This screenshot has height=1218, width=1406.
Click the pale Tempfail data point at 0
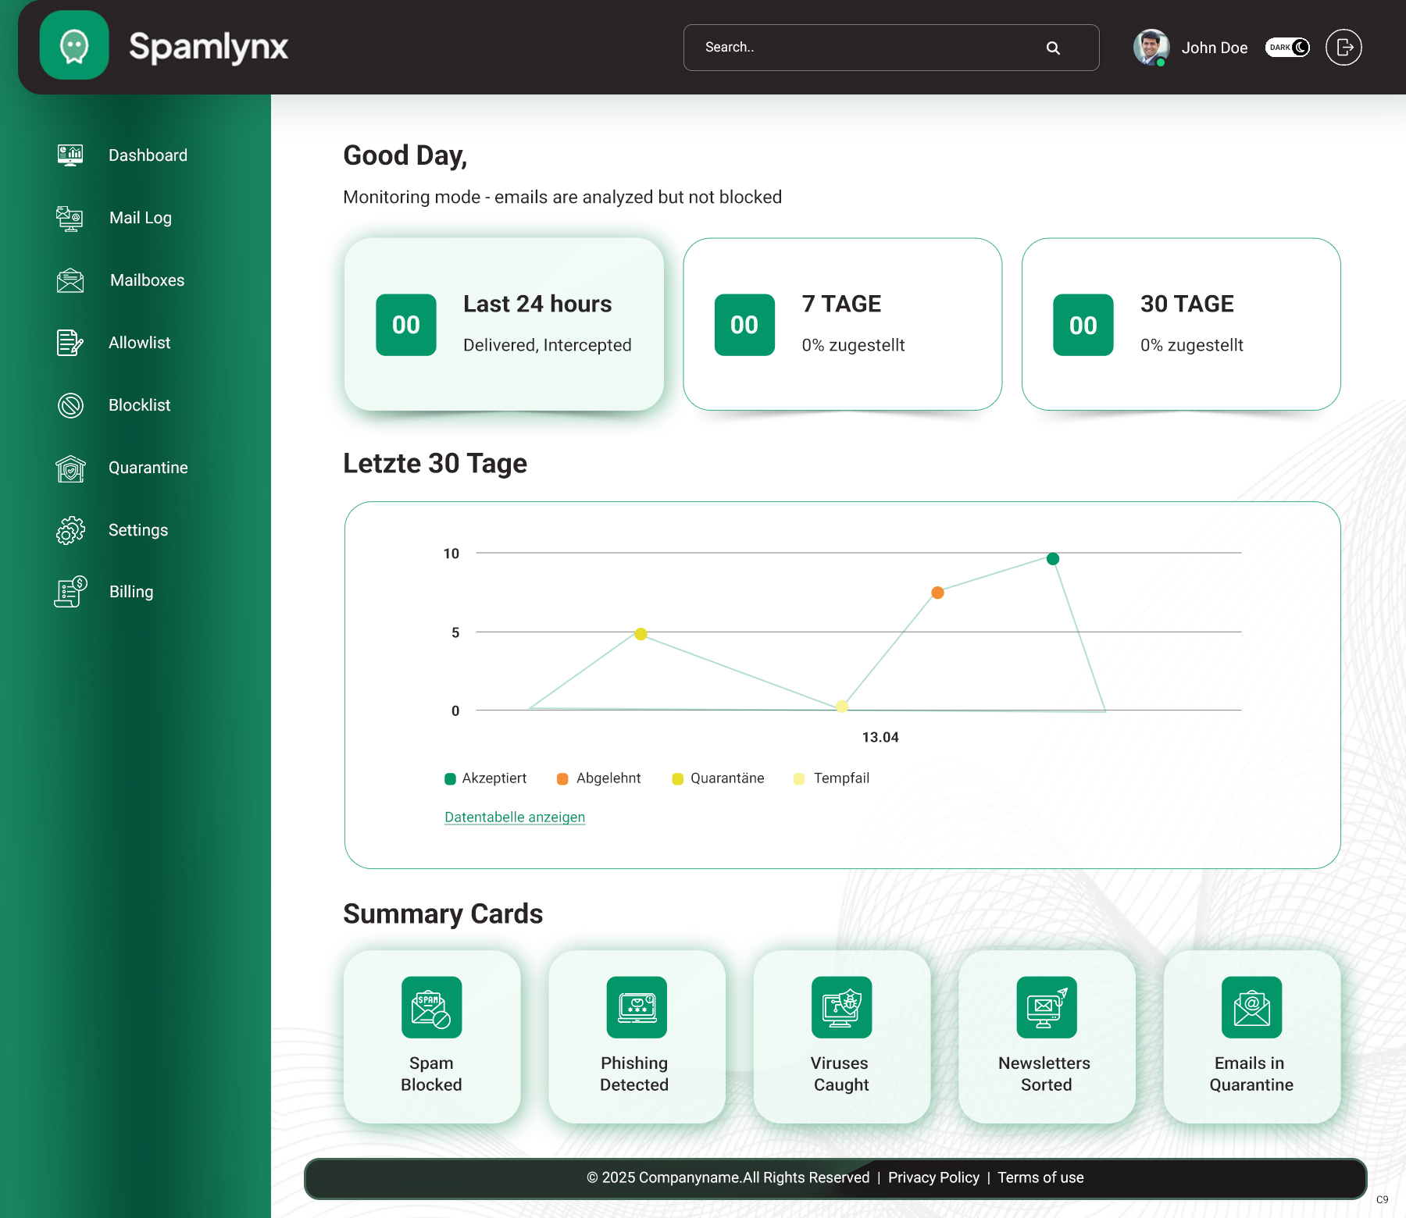click(x=841, y=707)
